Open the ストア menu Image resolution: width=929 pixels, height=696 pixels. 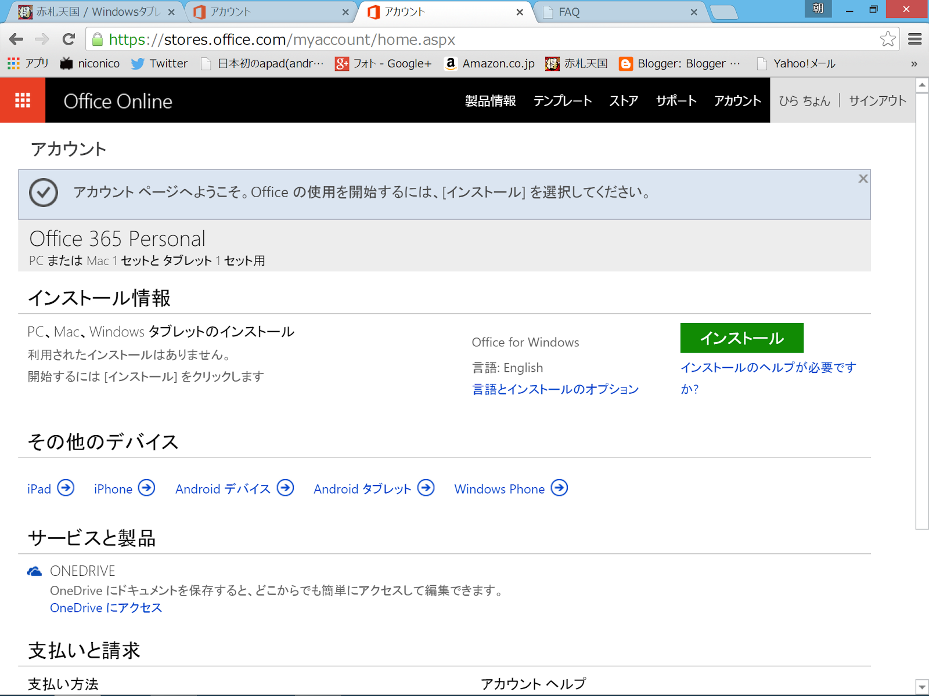(624, 101)
